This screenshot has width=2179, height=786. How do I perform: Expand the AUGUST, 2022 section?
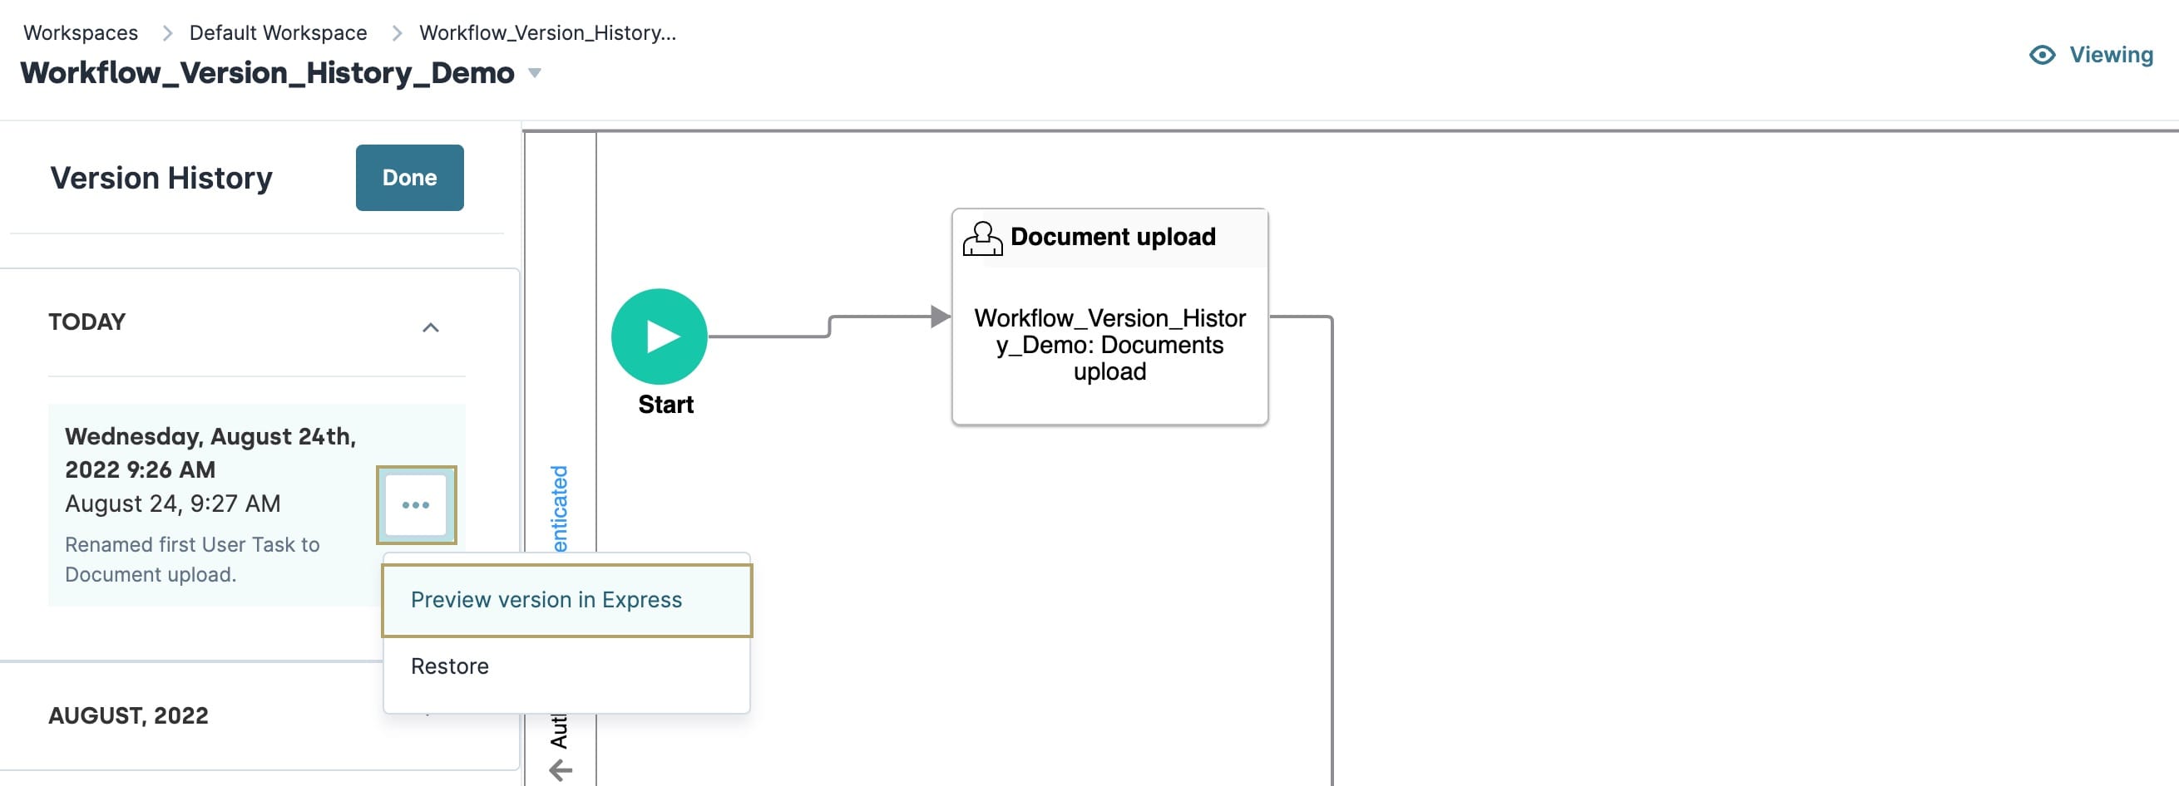pos(257,715)
